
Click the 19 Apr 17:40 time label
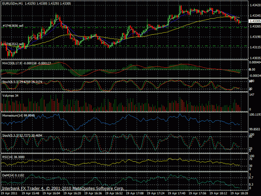(x=177, y=193)
